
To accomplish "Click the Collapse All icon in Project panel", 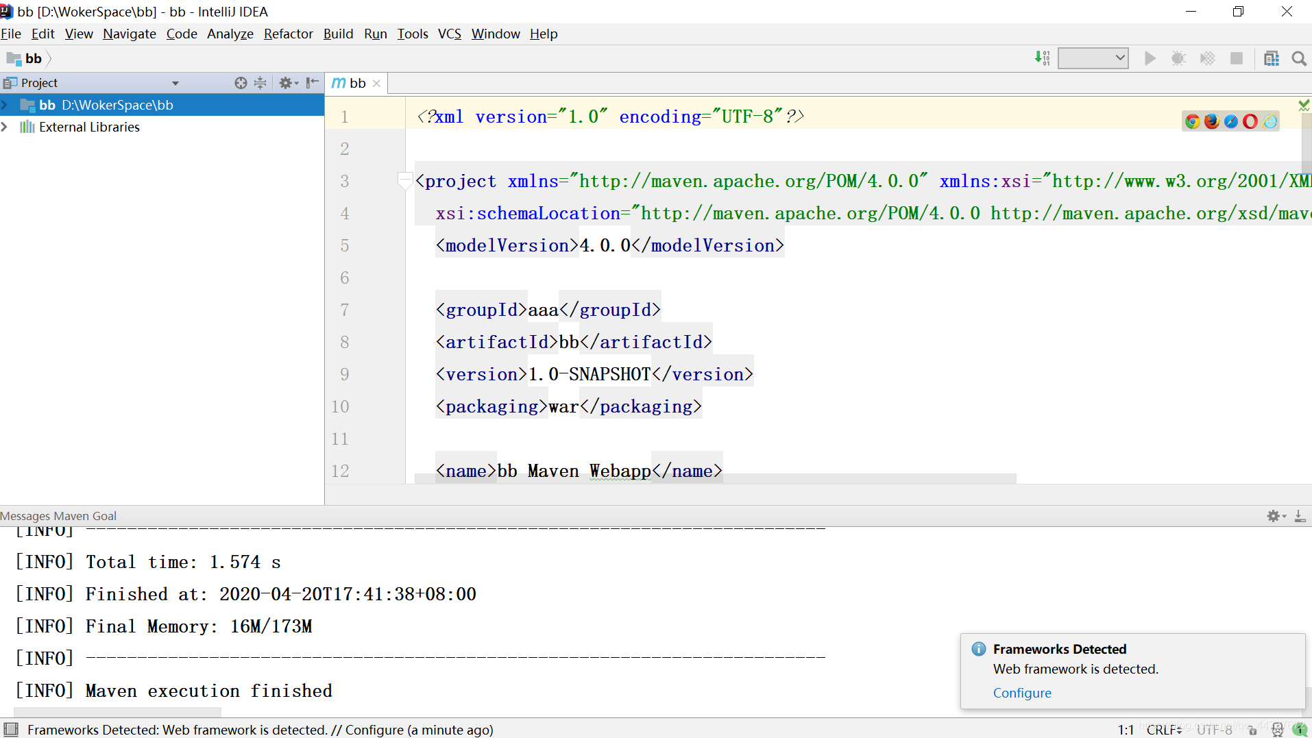I will [260, 83].
